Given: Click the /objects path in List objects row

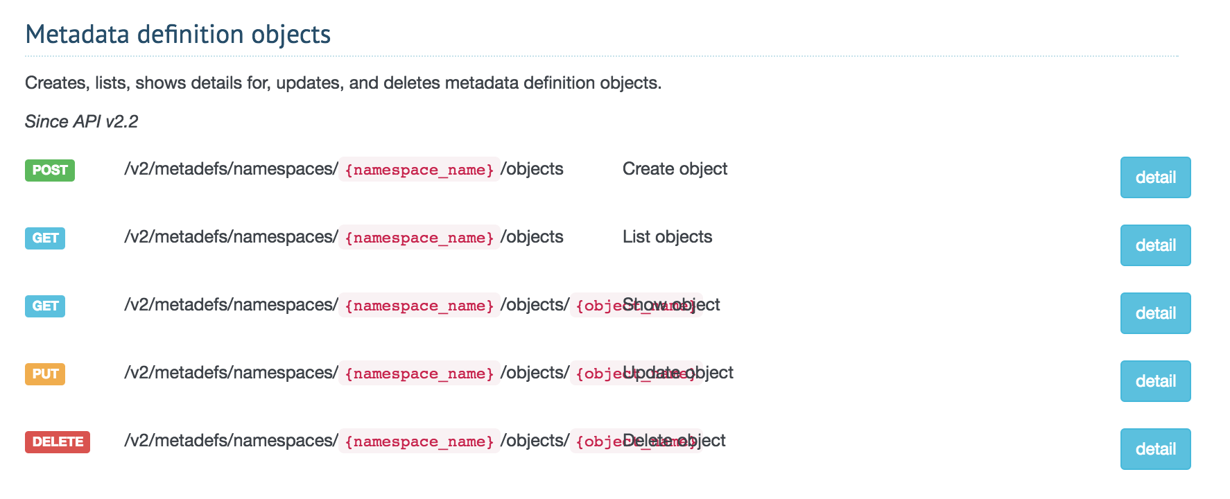Looking at the screenshot, I should tap(532, 237).
